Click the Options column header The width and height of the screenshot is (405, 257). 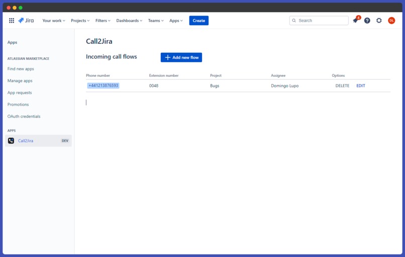pos(338,75)
